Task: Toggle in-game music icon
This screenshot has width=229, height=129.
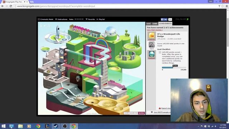Action: 49,26
